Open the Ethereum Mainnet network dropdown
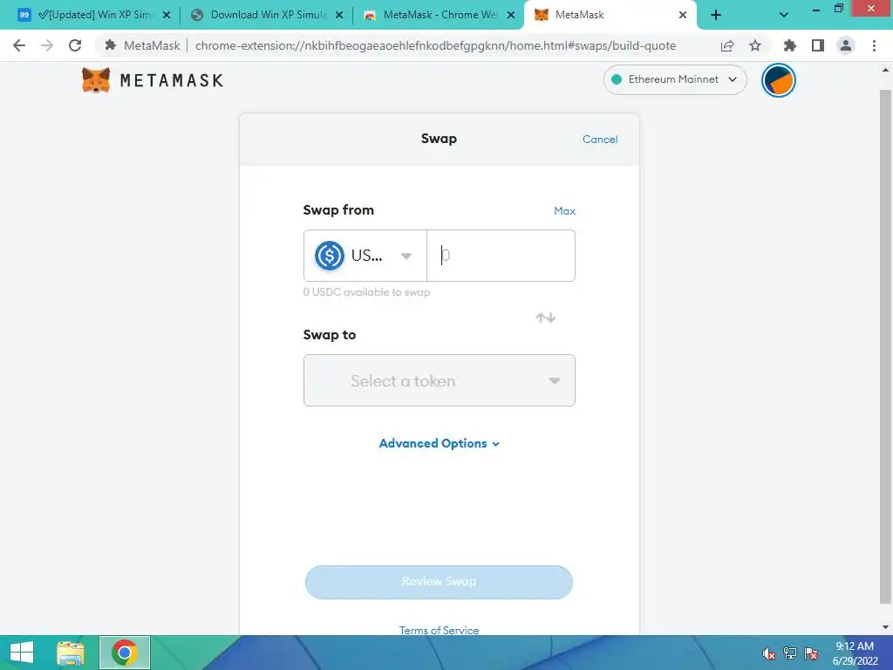 675,79
